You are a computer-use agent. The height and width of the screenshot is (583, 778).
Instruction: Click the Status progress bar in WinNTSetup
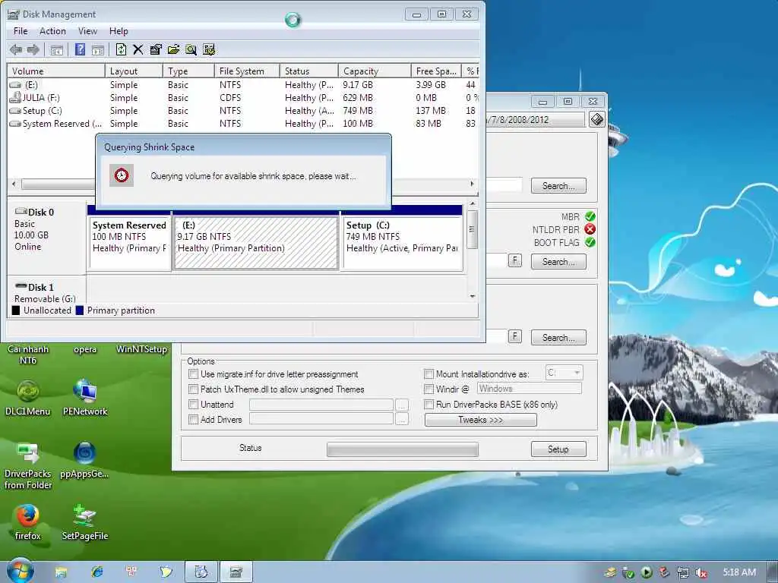pos(403,449)
